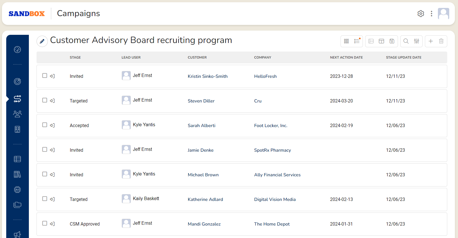
Task: Click the pencil edit icon beside campaign title
Action: pyautogui.click(x=42, y=41)
